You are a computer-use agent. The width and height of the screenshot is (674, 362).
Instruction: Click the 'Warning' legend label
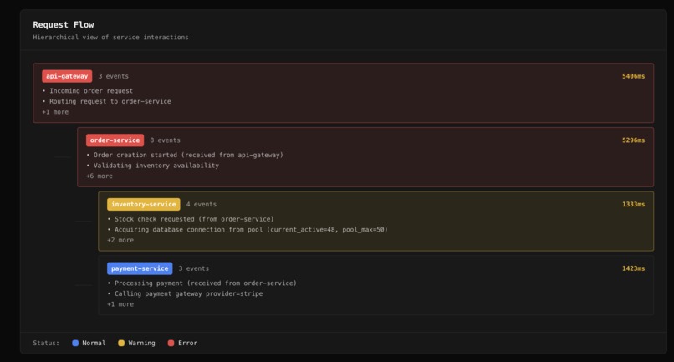[142, 343]
